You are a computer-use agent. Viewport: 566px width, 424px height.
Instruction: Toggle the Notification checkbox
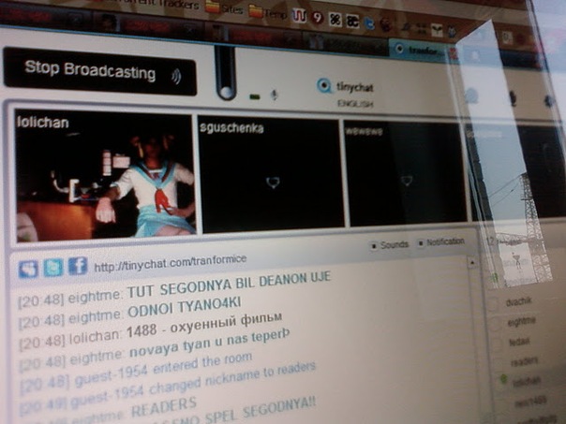[420, 243]
